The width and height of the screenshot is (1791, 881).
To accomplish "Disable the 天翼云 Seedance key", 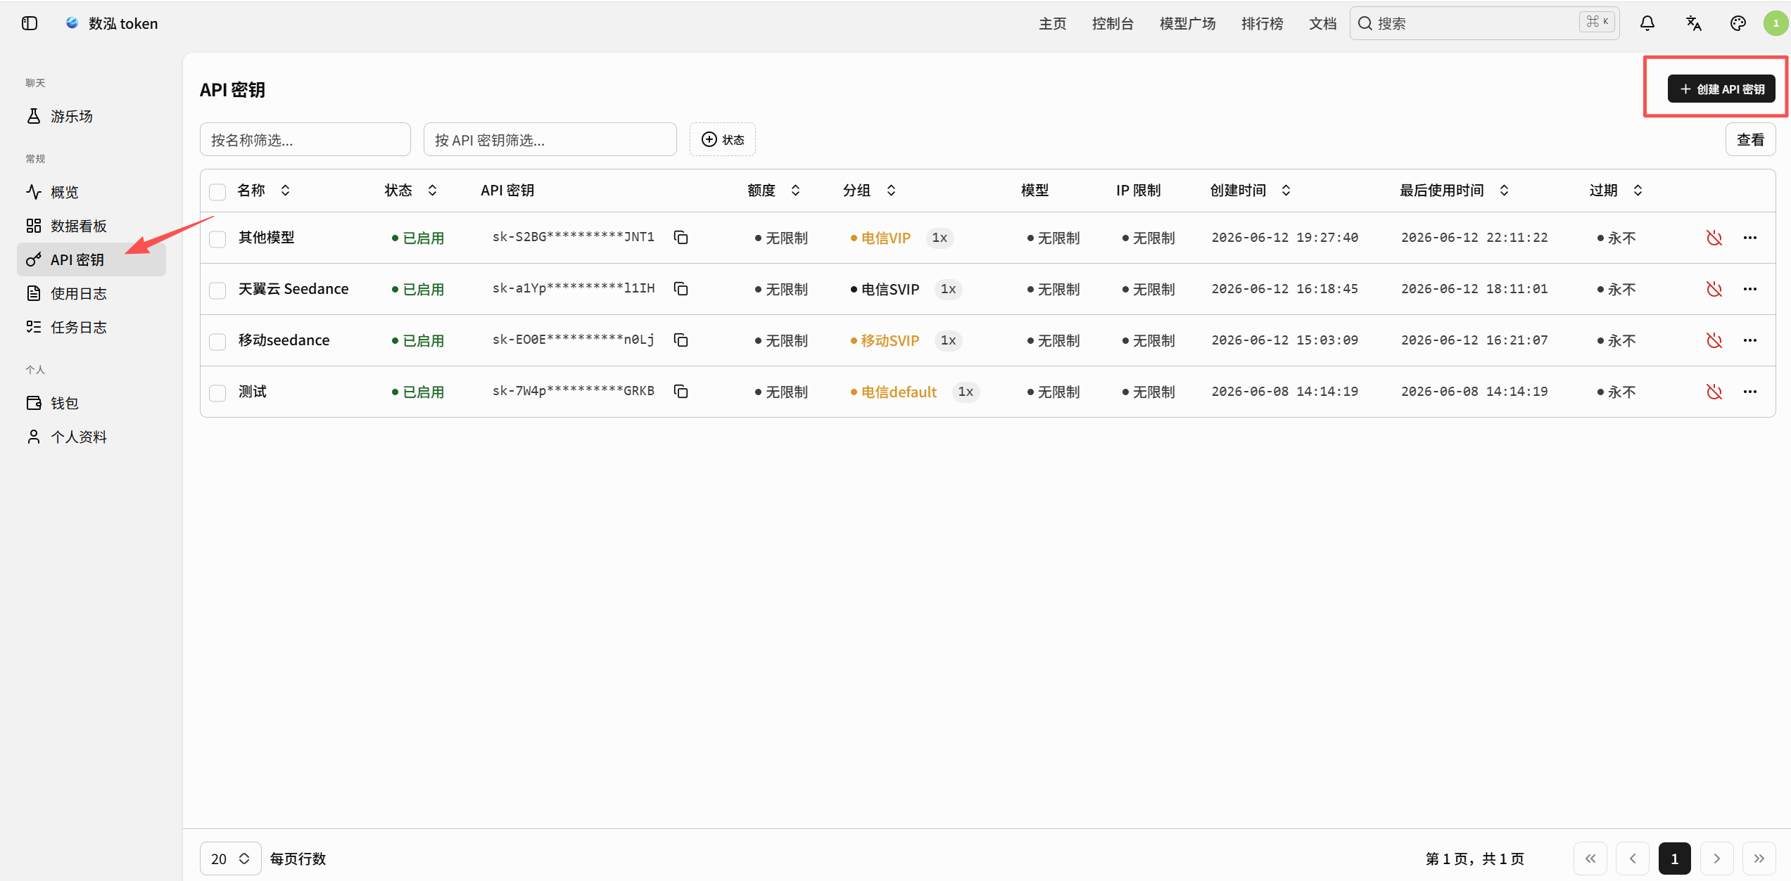I will point(1714,289).
